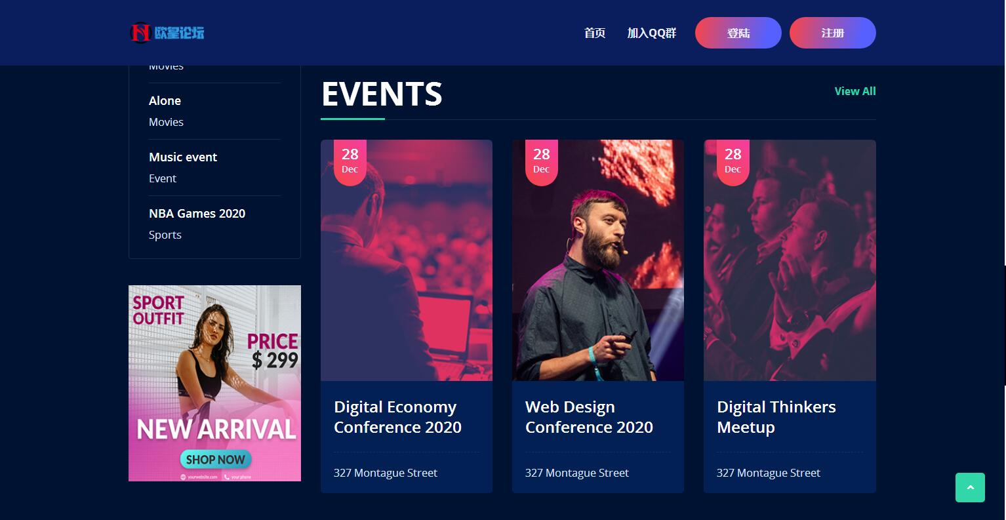
Task: Click the 欧星论坛 site logo
Action: pos(167,32)
